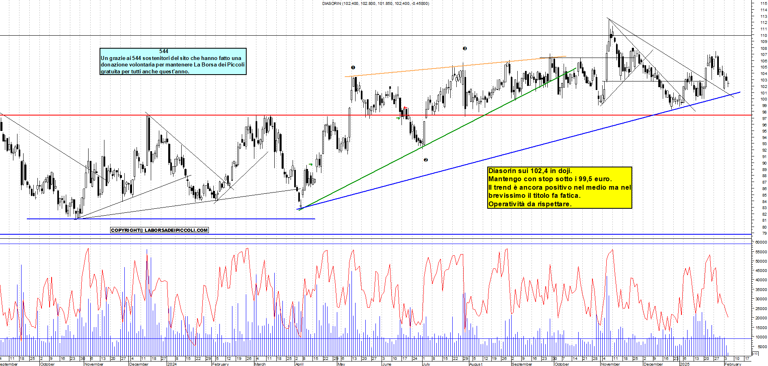Screen dimensions: 768x366
Task: Click the '2025' label on the time axis
Action: pyautogui.click(x=685, y=364)
